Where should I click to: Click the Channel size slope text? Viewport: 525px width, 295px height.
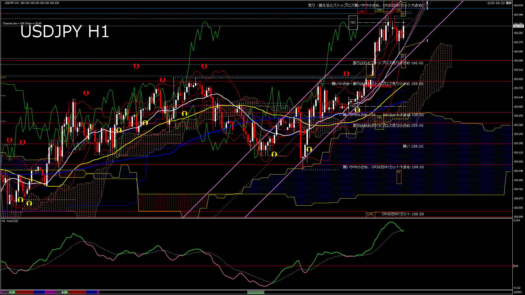pos(22,23)
